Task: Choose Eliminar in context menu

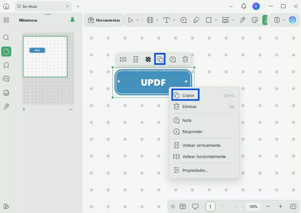Action: click(x=204, y=107)
